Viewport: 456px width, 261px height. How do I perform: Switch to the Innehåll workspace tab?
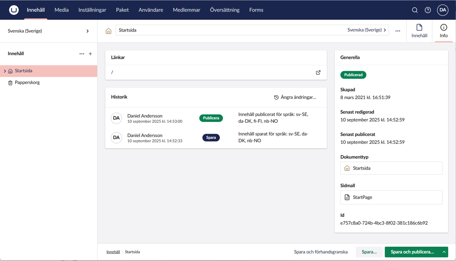pos(419,31)
